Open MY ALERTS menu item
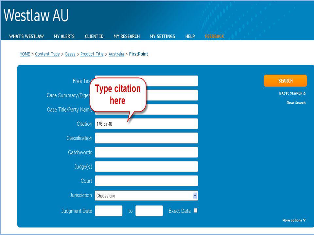The image size is (314, 235). 64,36
